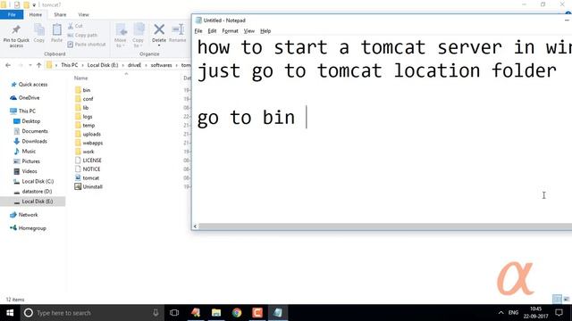The image size is (572, 321).
Task: Click Local Disk (E:) in address bar
Action: 103,65
